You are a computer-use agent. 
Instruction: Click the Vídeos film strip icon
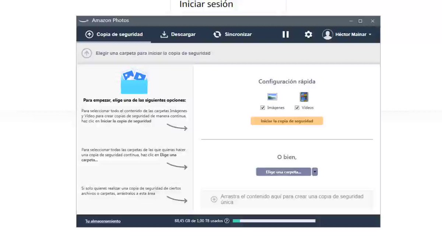tap(304, 97)
